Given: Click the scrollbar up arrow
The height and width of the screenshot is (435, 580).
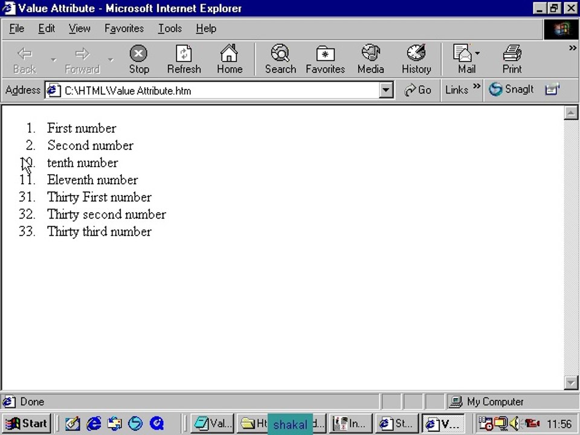Looking at the screenshot, I should [571, 113].
